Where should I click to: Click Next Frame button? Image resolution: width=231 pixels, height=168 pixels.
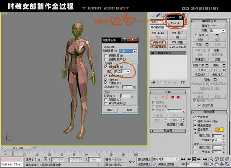(x=199, y=159)
